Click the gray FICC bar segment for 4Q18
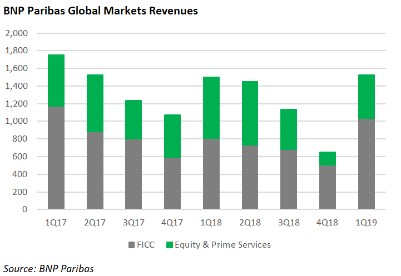The height and width of the screenshot is (276, 401). [x=328, y=187]
